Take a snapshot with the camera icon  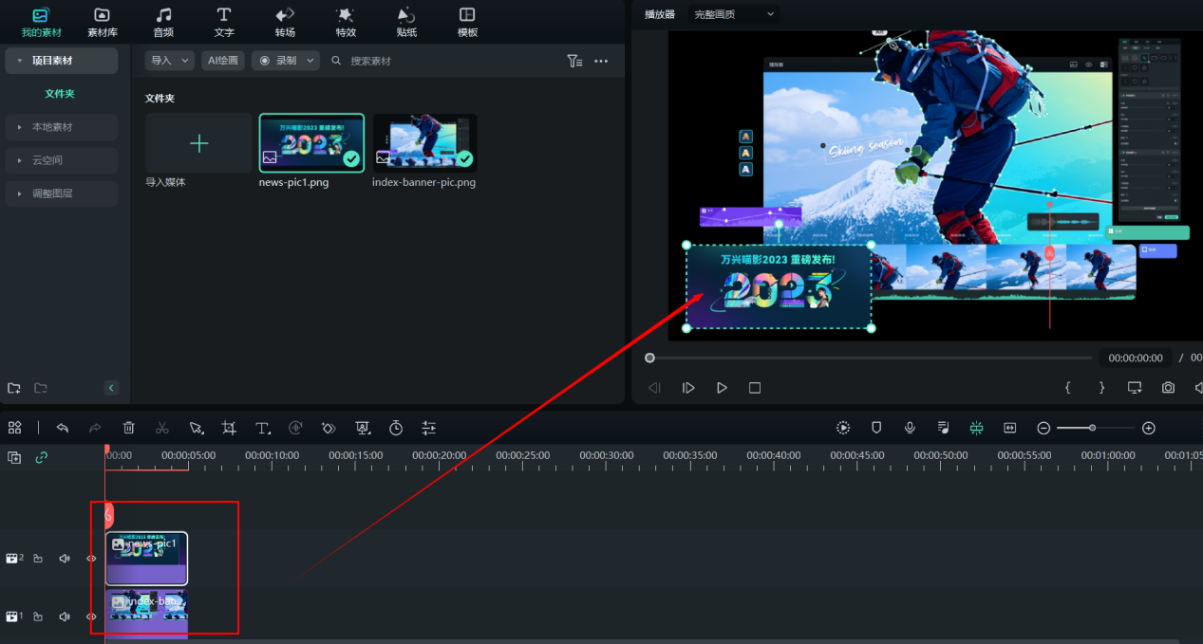(x=1168, y=388)
